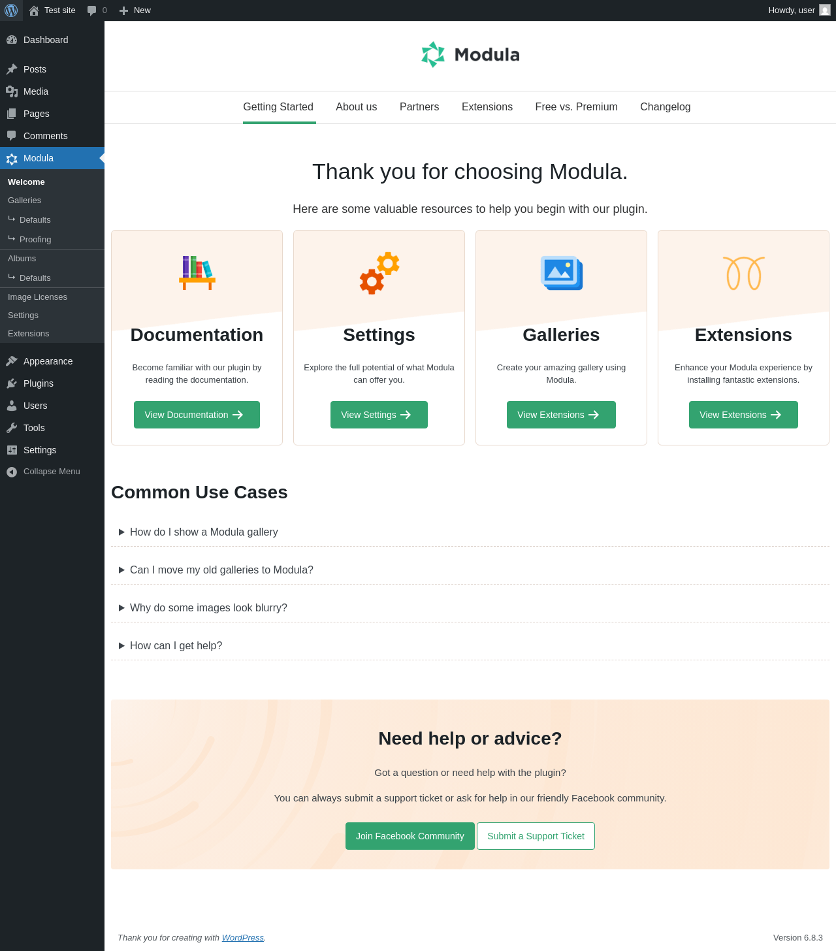Open the About us tab
The image size is (836, 951).
[x=357, y=107]
